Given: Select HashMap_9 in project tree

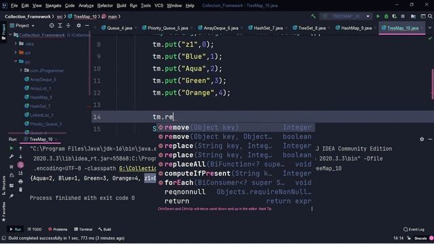Looking at the screenshot, I should pos(41,98).
